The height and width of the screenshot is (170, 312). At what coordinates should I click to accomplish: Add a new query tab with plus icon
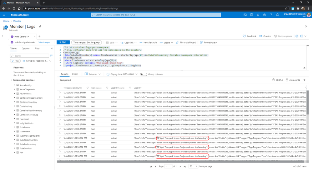point(39,36)
